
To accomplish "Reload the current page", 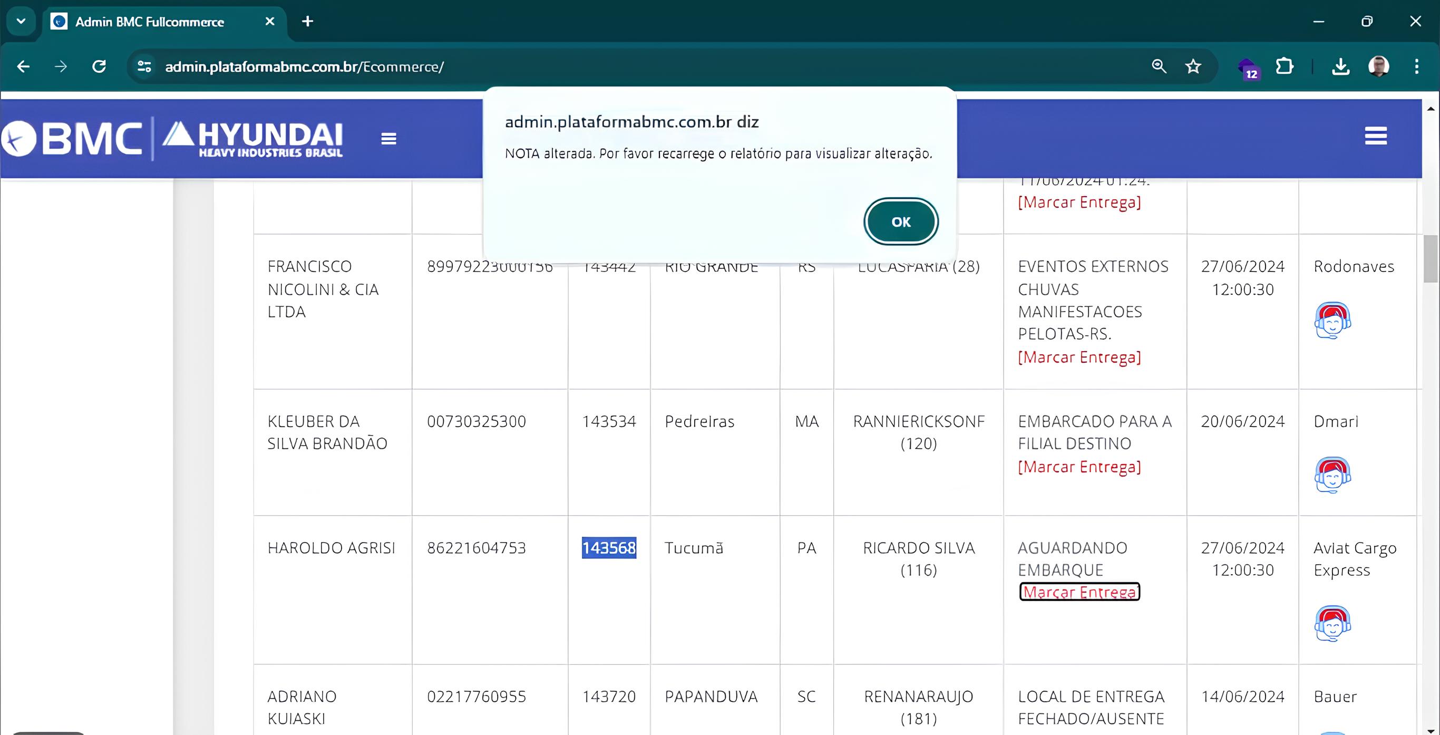I will click(x=99, y=66).
